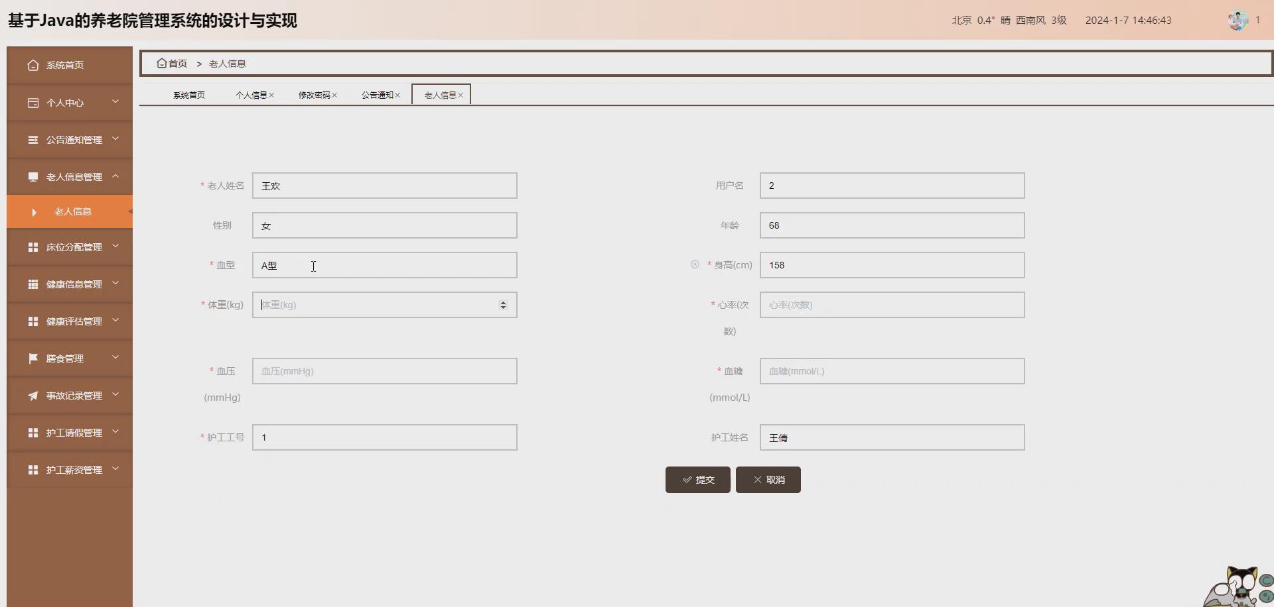This screenshot has height=607, width=1274.
Task: Click the 老人姓名 field containing 王欢
Action: click(385, 186)
